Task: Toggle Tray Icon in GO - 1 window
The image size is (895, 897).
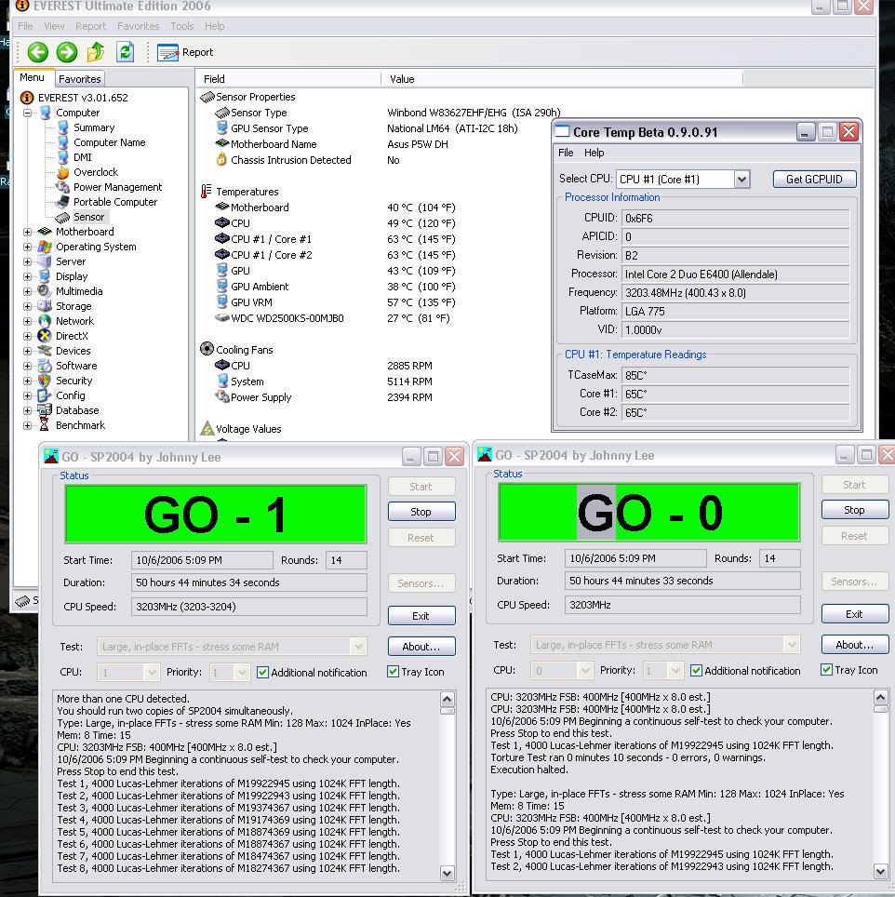Action: 393,672
